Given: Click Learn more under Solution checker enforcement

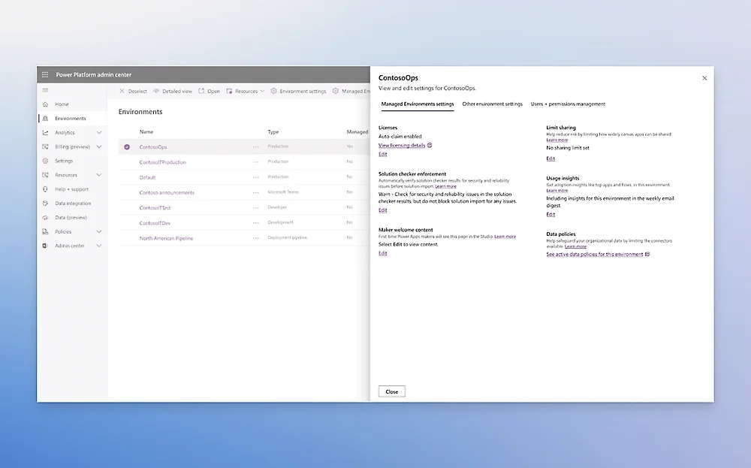Looking at the screenshot, I should [445, 186].
